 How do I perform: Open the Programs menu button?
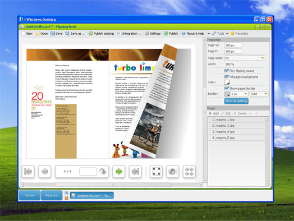[x=52, y=195]
